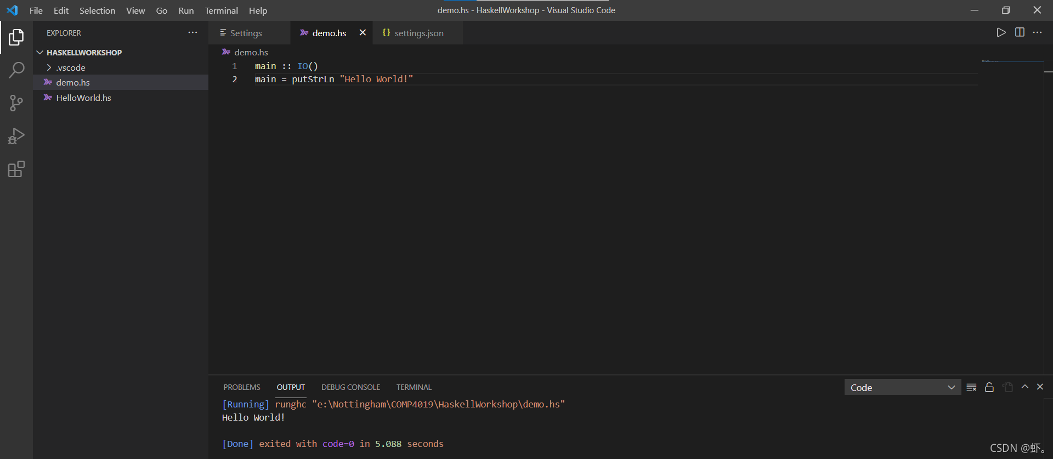Screen dimensions: 1053x459
Task: Click line number 2 in gutter
Action: (x=235, y=79)
